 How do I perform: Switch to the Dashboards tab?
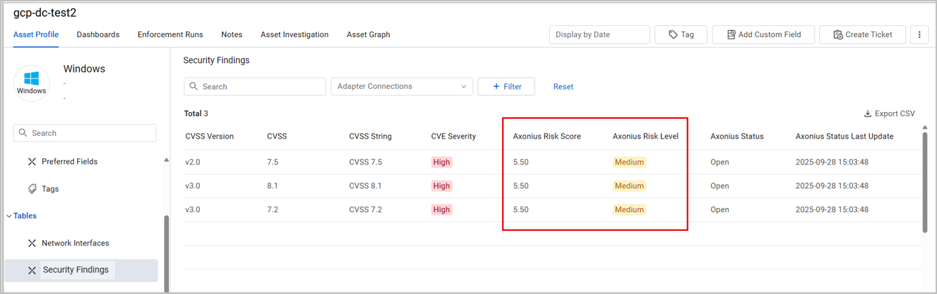[98, 34]
